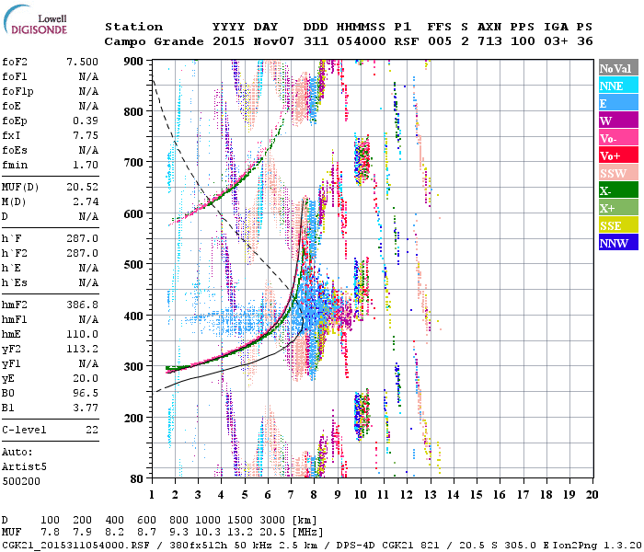This screenshot has width=644, height=552.
Task: Click the 700 km height axis label
Action: (133, 162)
